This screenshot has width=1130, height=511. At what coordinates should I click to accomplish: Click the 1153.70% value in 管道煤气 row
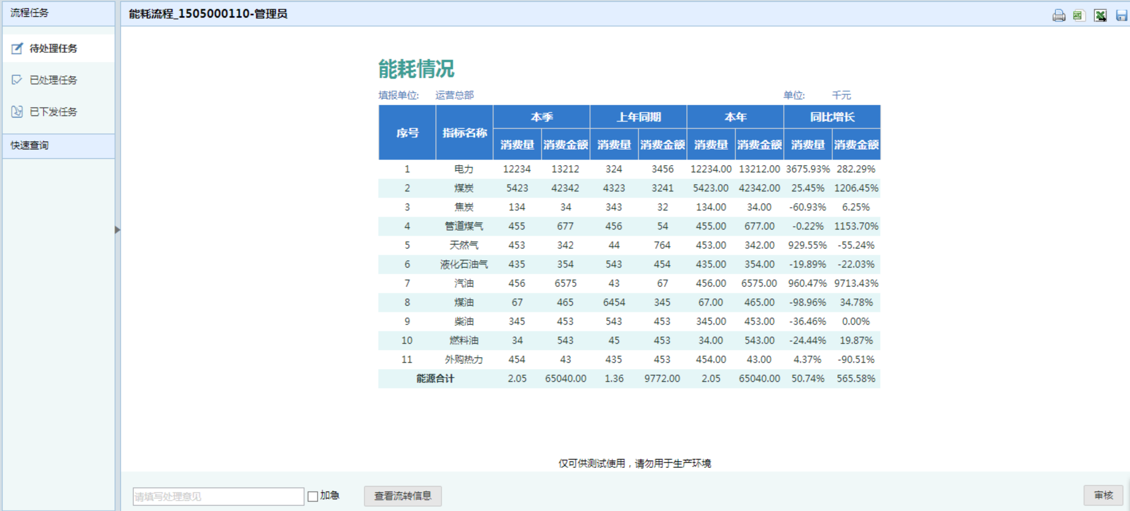pyautogui.click(x=856, y=226)
